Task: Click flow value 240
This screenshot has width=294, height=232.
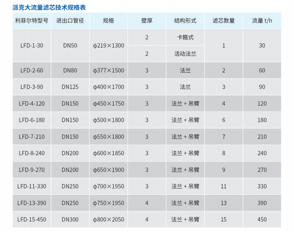Action: [x=262, y=153]
